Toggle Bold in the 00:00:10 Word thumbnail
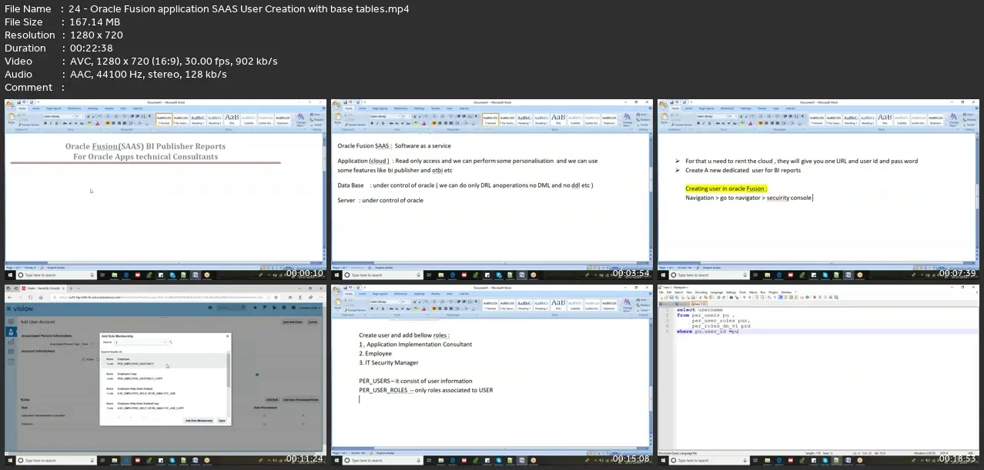Screen dimensions: 984x470 coord(45,123)
